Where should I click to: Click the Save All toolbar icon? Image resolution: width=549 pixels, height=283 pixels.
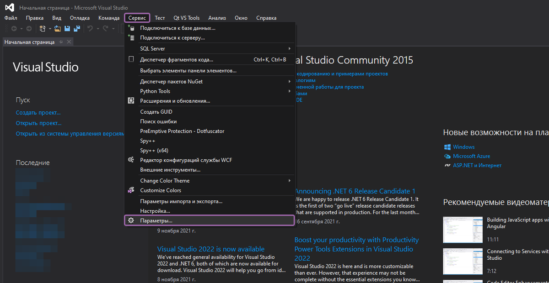coord(77,29)
